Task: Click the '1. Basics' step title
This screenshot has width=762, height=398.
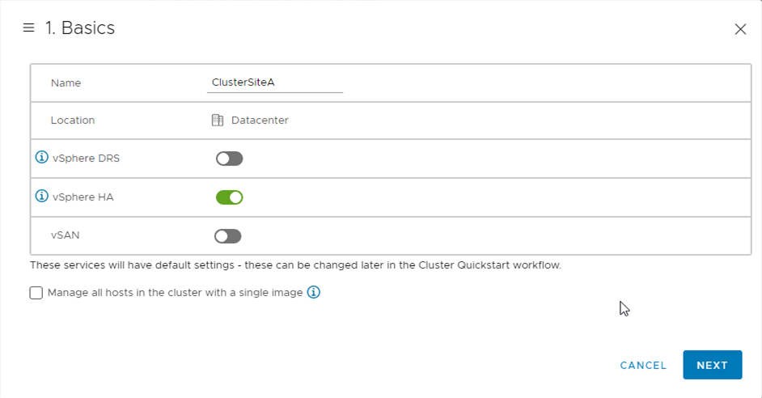Action: click(80, 28)
